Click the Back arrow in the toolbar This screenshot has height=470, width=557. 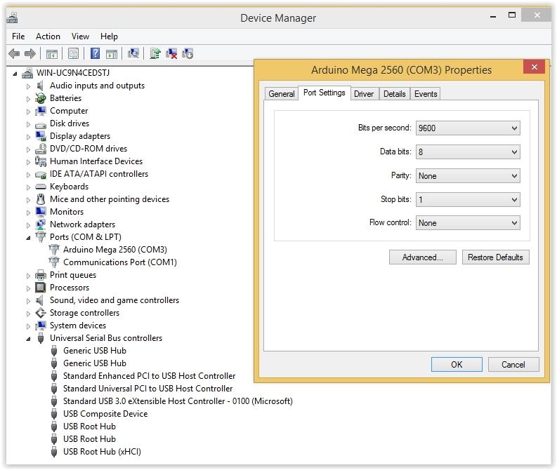[14, 53]
